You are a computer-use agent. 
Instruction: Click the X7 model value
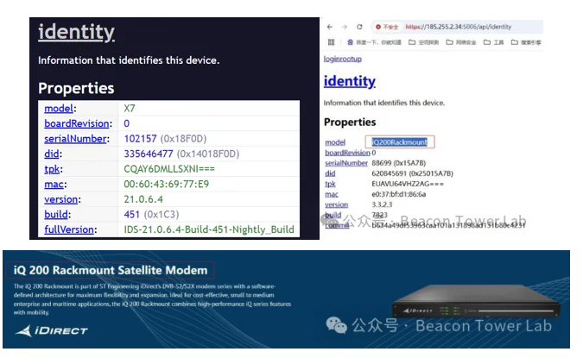tap(130, 109)
